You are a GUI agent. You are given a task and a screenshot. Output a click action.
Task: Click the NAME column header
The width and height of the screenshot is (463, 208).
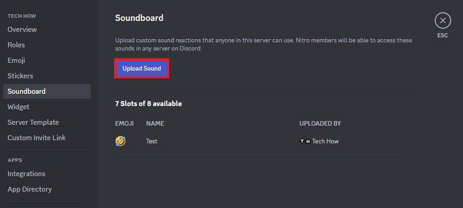[155, 123]
